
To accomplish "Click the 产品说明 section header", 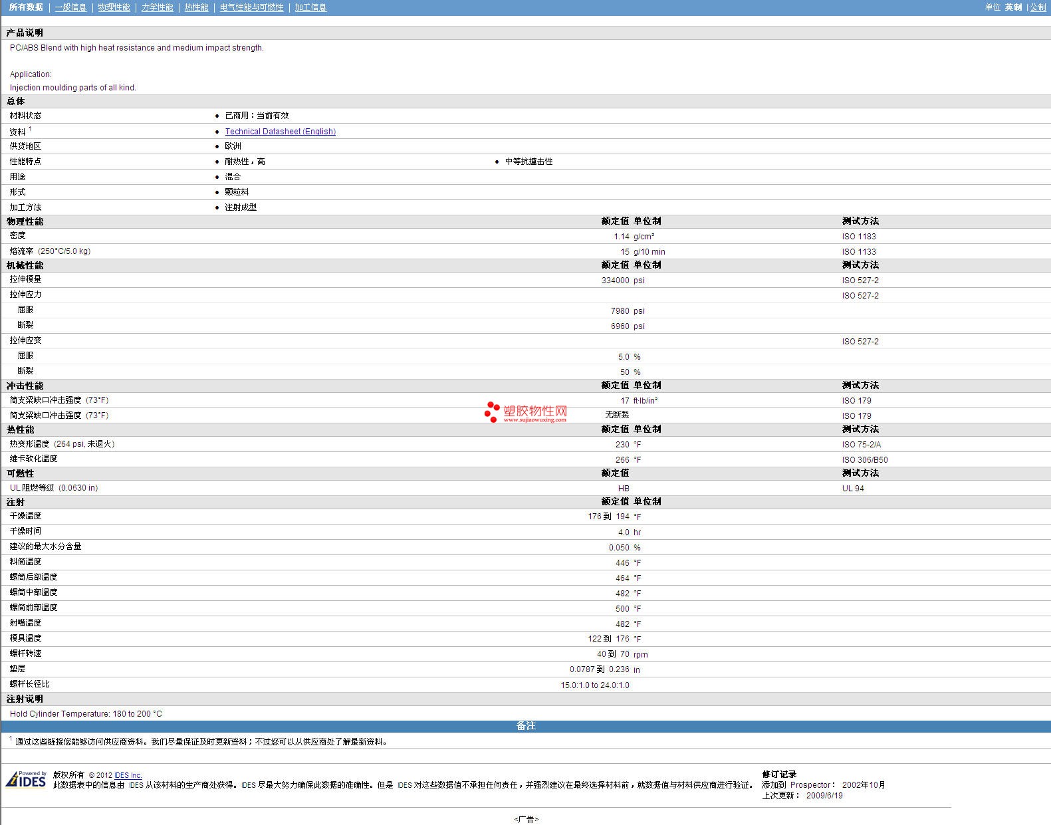I will pos(25,33).
